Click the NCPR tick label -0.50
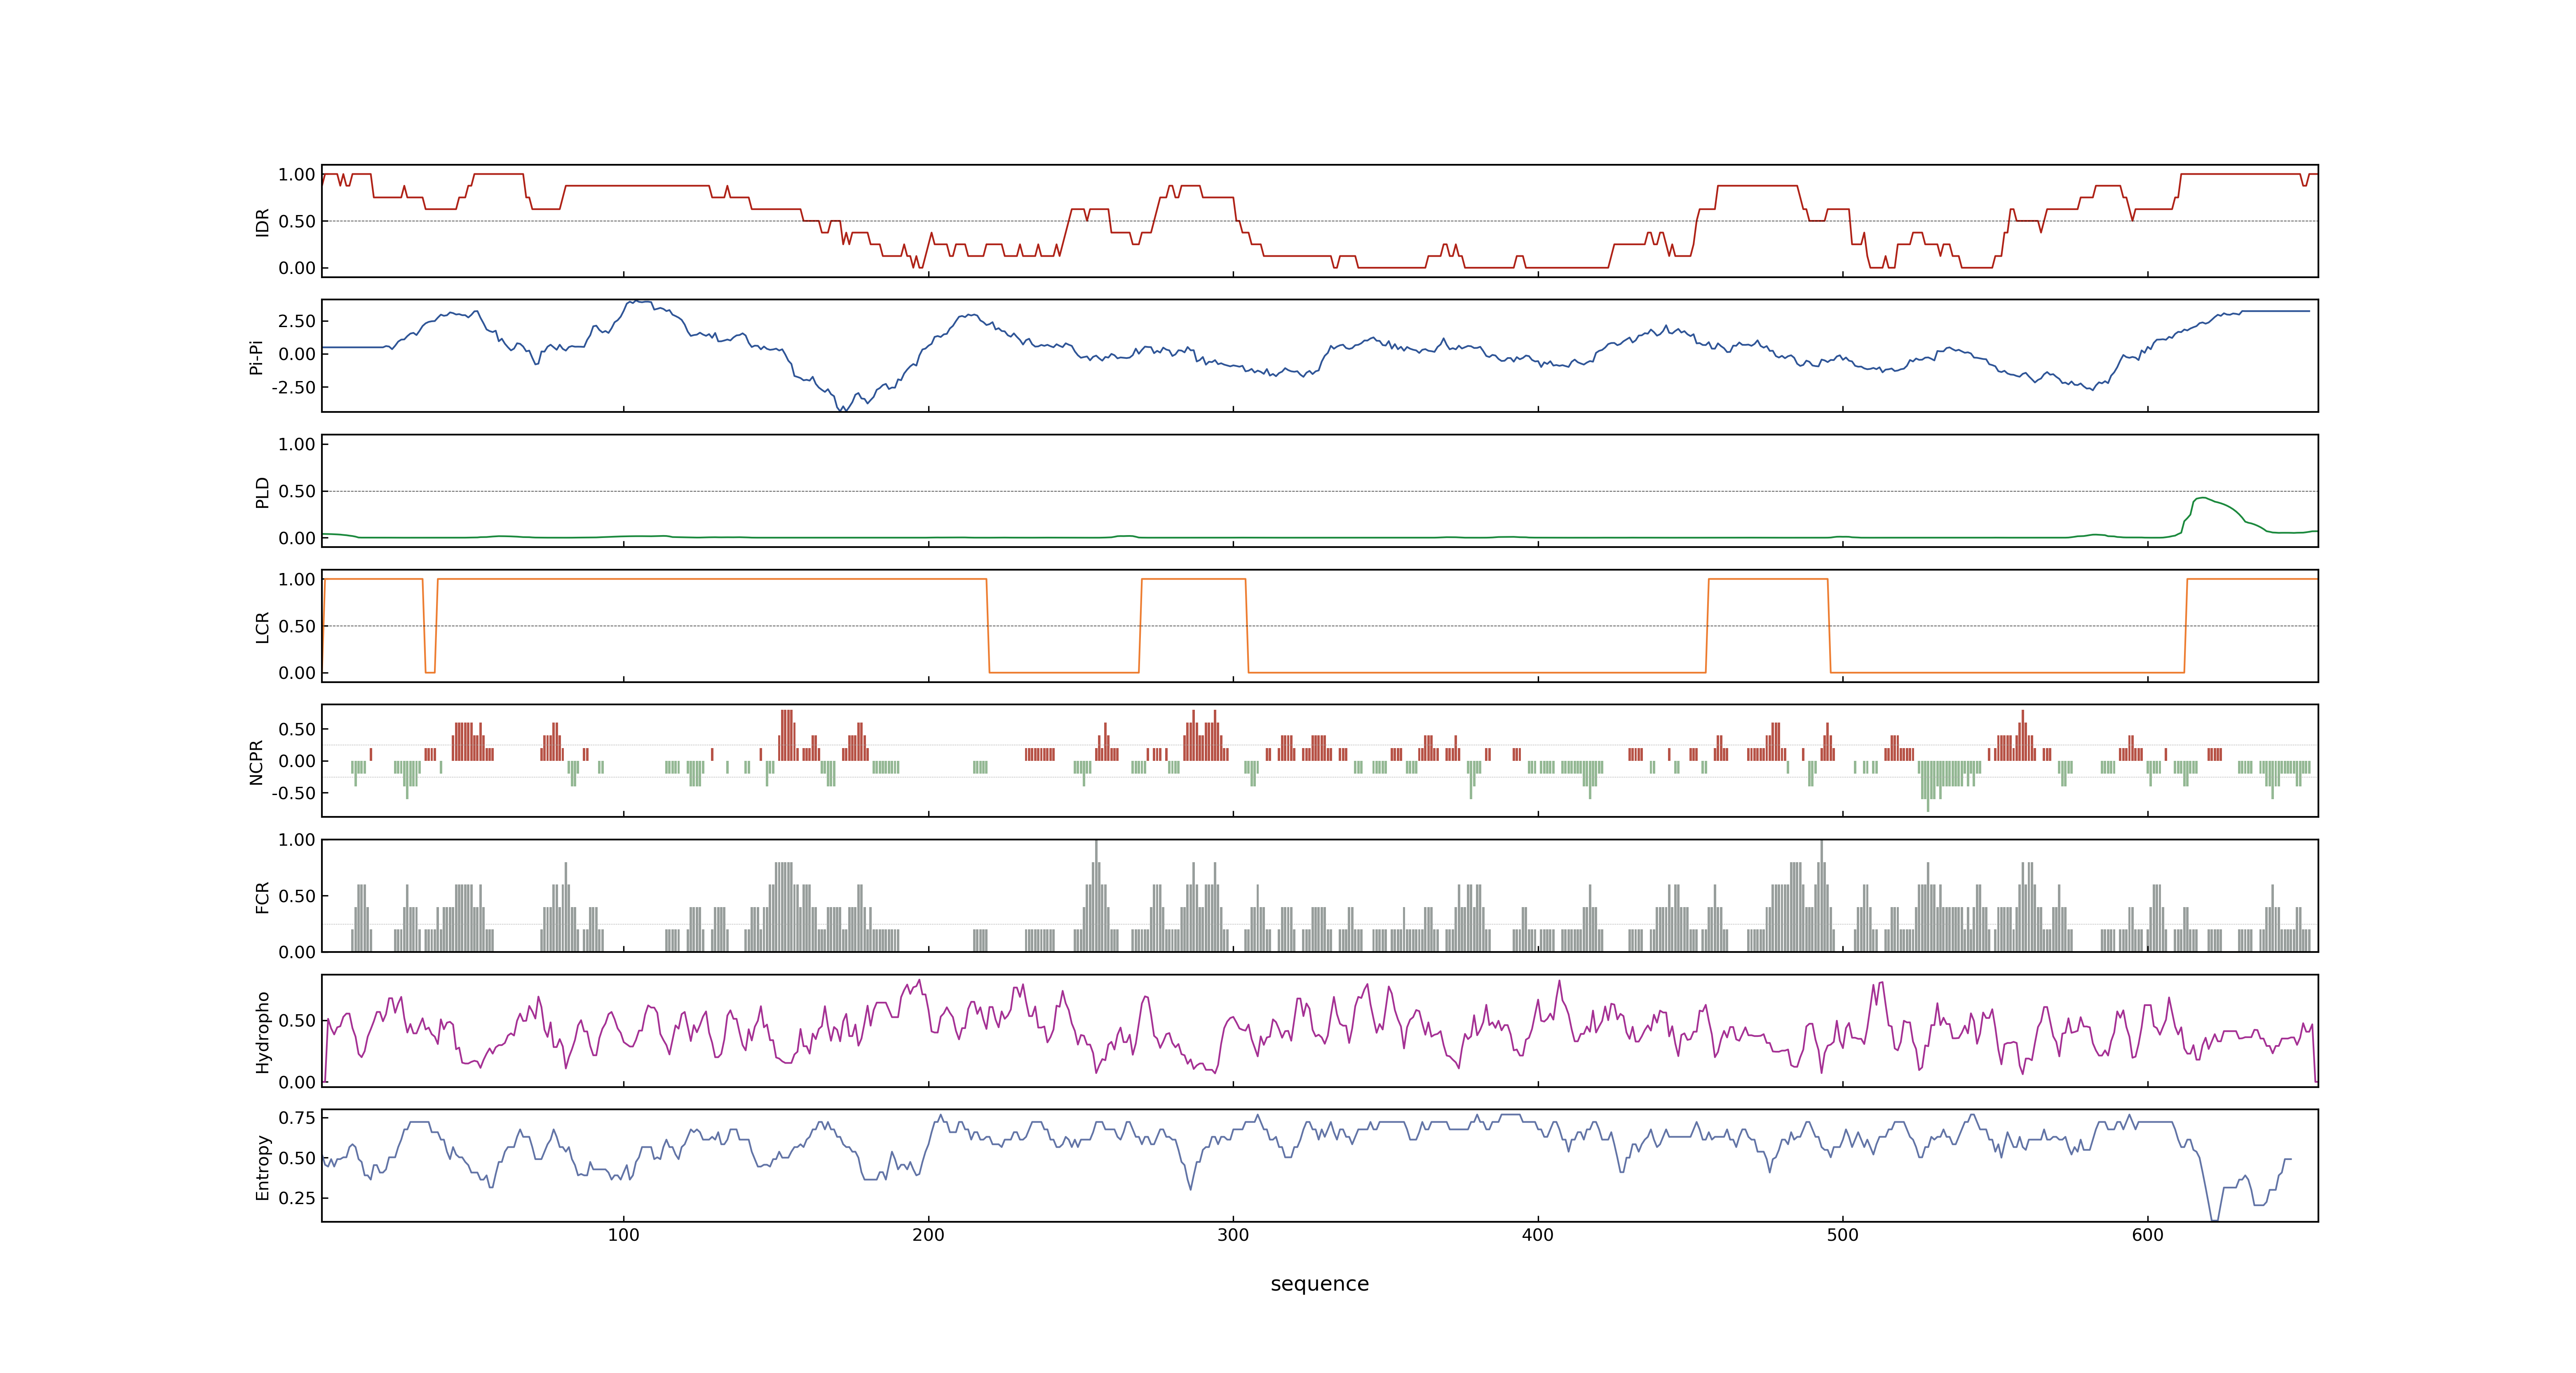Image resolution: width=2576 pixels, height=1373 pixels. (x=294, y=793)
